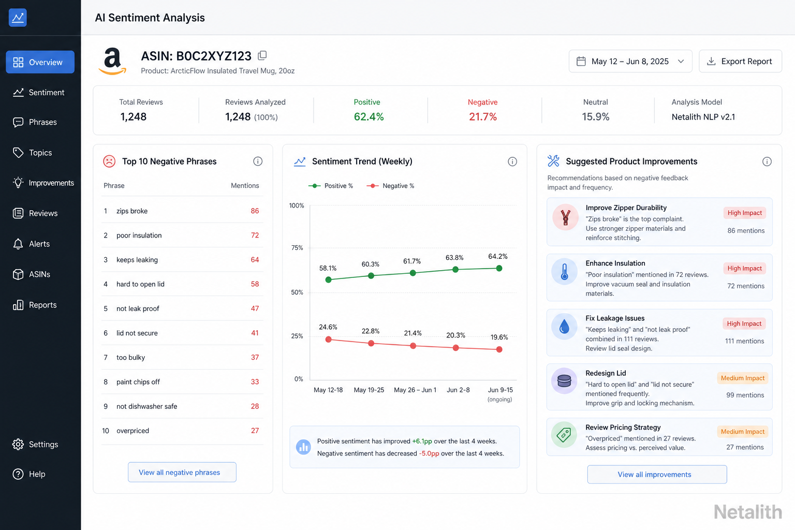Screen dimensions: 795x530
Task: Open info icon for Suggested Product Improvements
Action: click(767, 161)
